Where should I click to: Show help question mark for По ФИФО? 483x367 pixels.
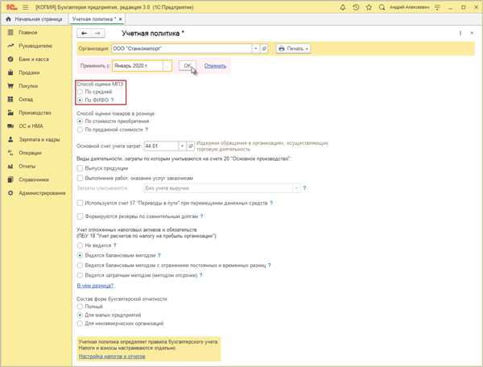coord(113,100)
